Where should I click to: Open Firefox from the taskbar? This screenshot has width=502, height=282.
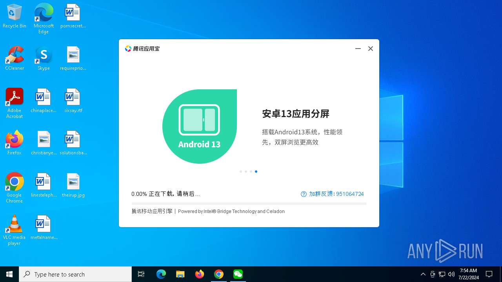point(200,274)
